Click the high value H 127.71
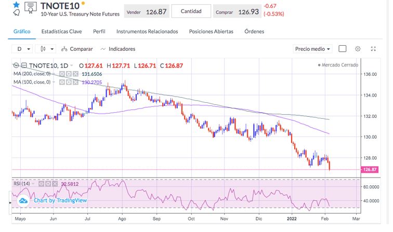 point(119,66)
